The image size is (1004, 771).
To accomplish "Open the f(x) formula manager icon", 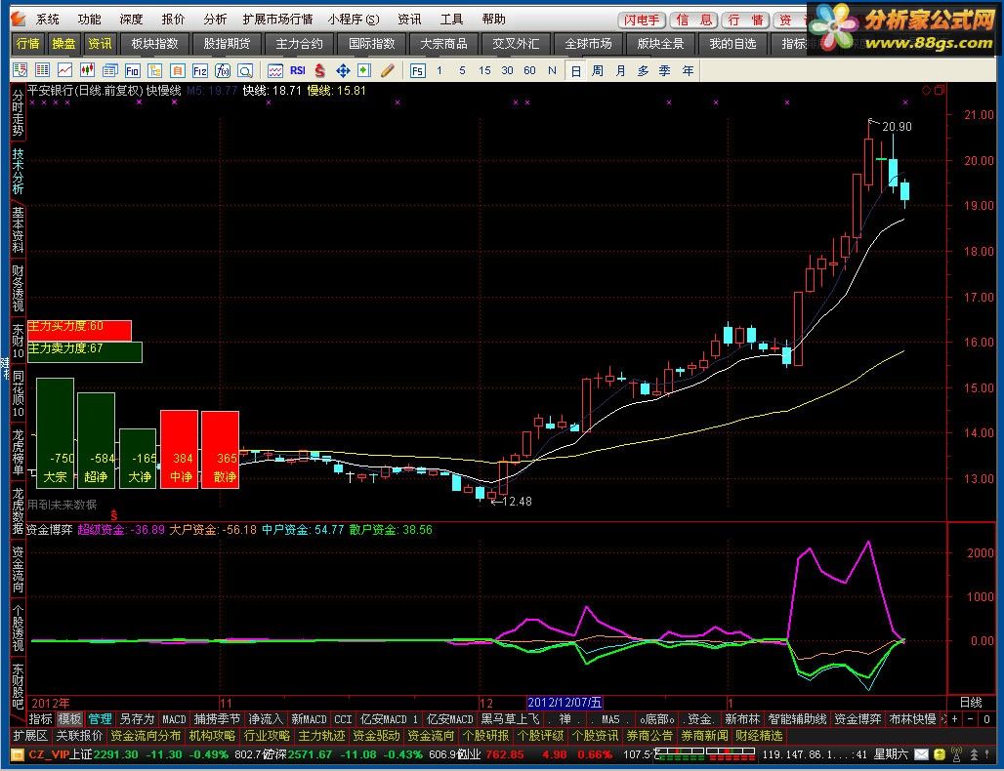I will (x=222, y=70).
